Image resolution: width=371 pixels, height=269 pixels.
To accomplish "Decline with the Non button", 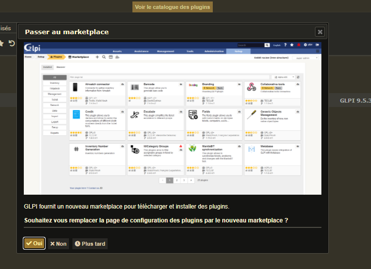I will tap(59, 244).
